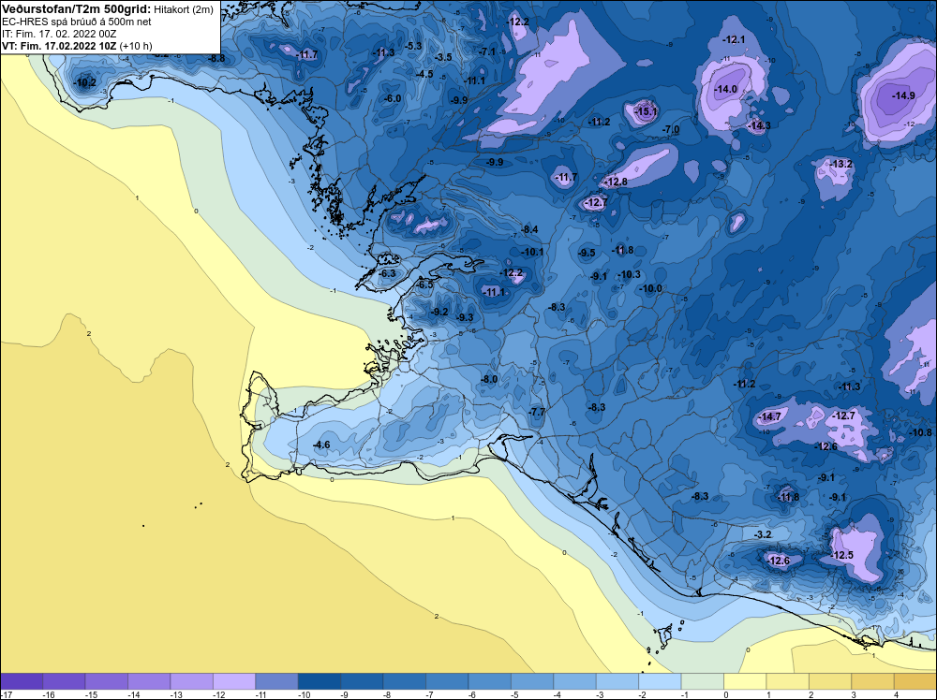Click the -4.5 temperature value
This screenshot has height=700, width=937.
(424, 74)
